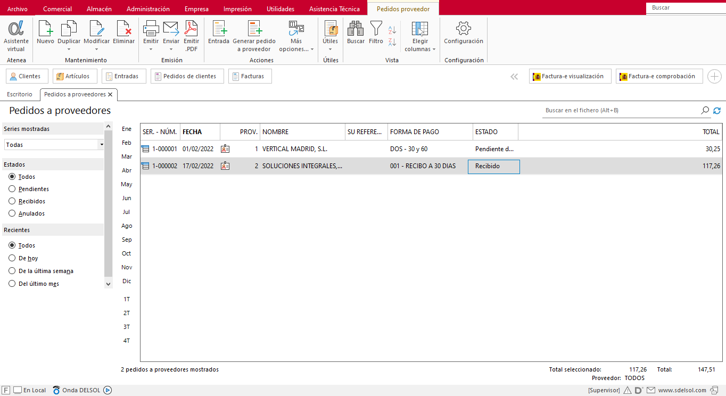This screenshot has height=396, width=726.
Task: Click Buscar en el fichero field
Action: pyautogui.click(x=621, y=111)
